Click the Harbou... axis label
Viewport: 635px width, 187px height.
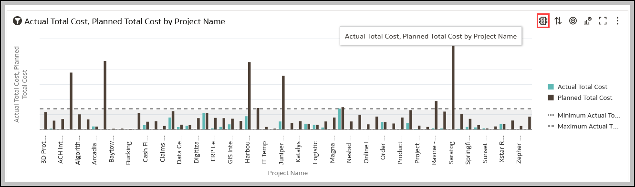pos(247,148)
